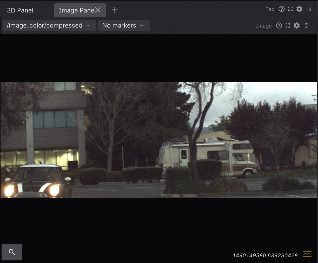This screenshot has height=263, width=318.
Task: Click the Tab panel drag handle
Action: [309, 9]
